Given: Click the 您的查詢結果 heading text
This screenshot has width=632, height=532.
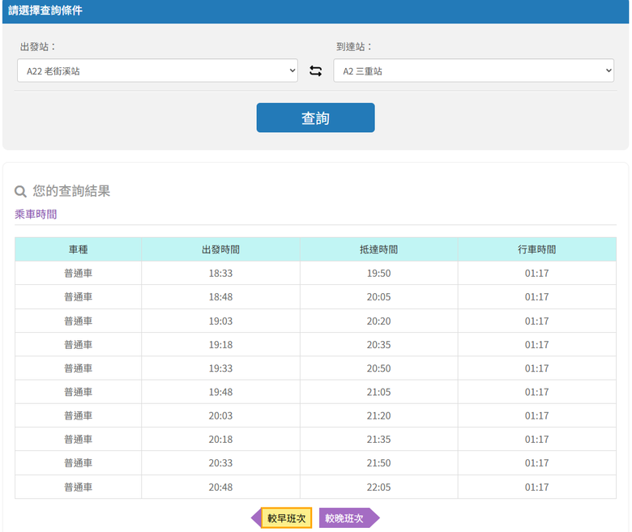Looking at the screenshot, I should (x=71, y=191).
